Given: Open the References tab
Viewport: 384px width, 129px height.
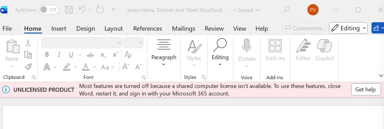Looking at the screenshot, I should (148, 28).
